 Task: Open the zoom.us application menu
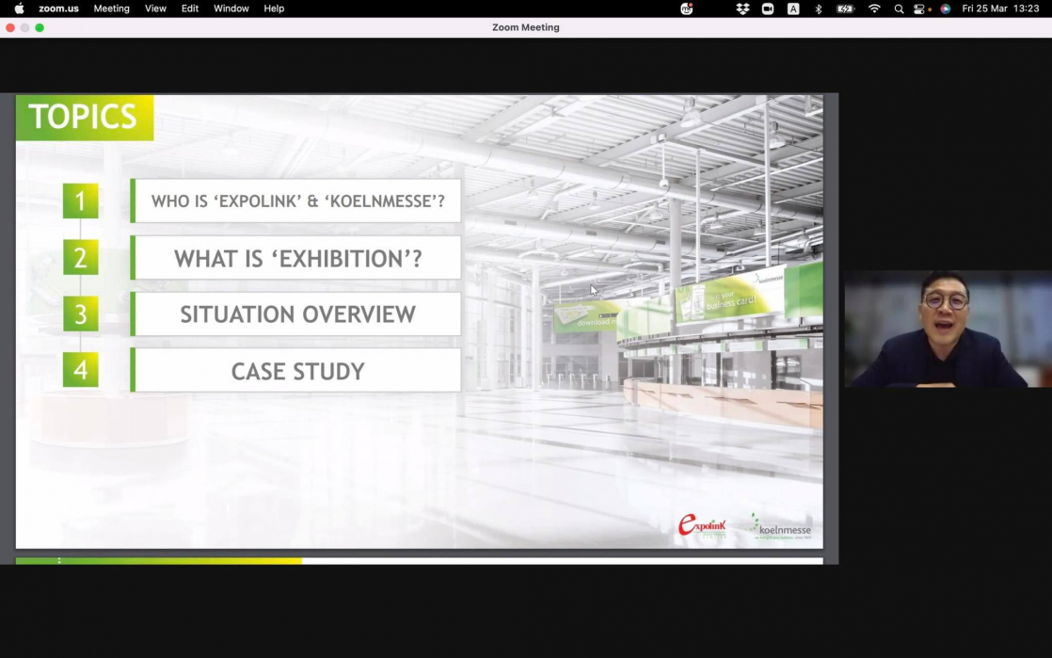pos(58,8)
